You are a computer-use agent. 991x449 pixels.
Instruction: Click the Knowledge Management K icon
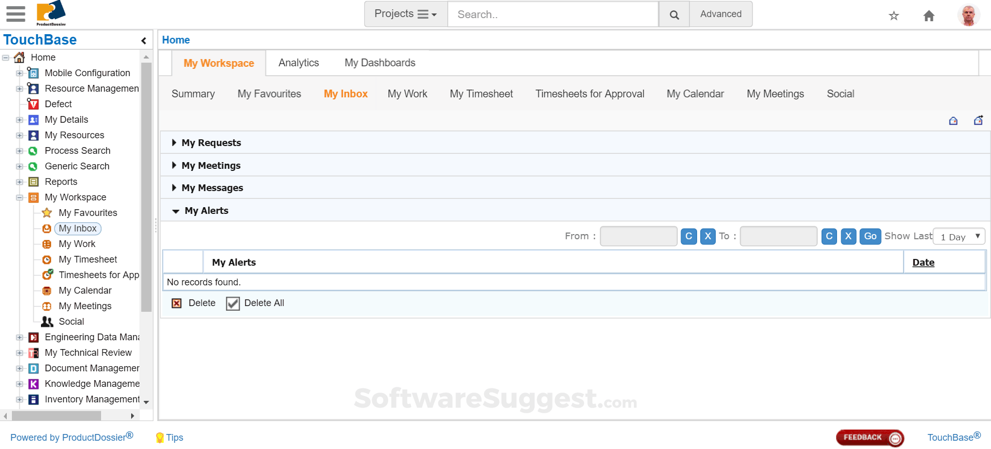33,384
